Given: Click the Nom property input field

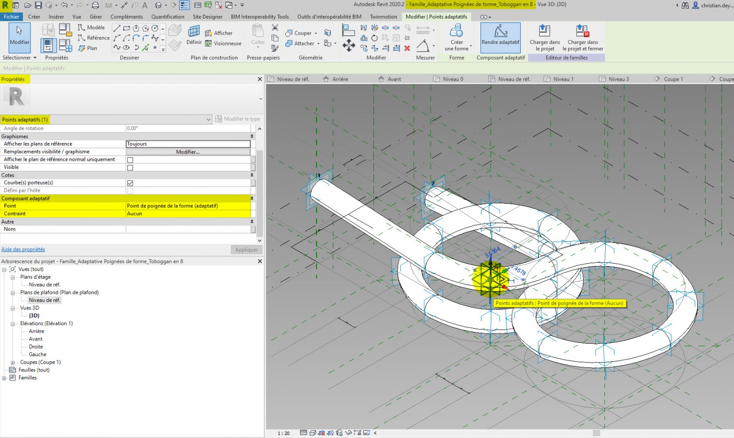Looking at the screenshot, I should coord(188,229).
